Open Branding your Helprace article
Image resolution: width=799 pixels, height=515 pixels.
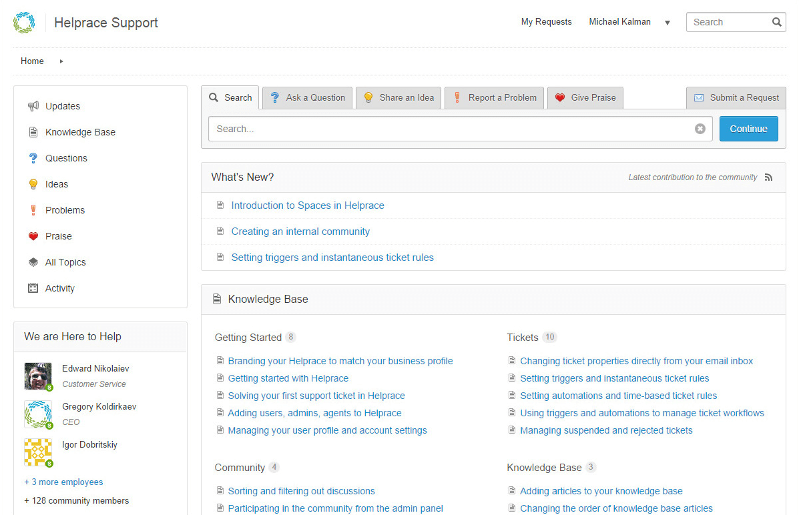pyautogui.click(x=340, y=361)
